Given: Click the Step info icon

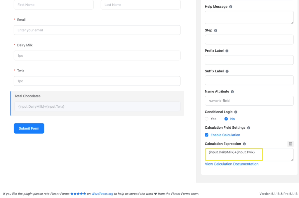Looking at the screenshot, I should 215,30.
